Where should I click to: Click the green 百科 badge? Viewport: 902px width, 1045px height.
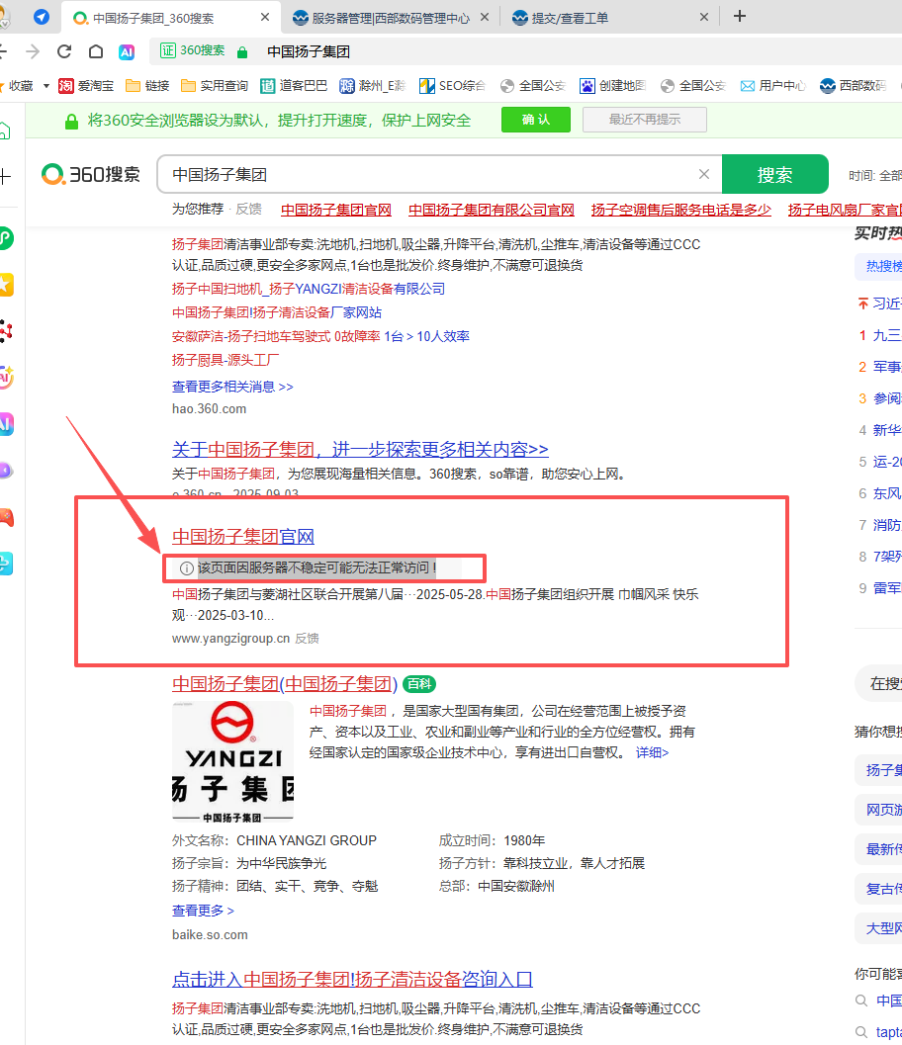[419, 684]
